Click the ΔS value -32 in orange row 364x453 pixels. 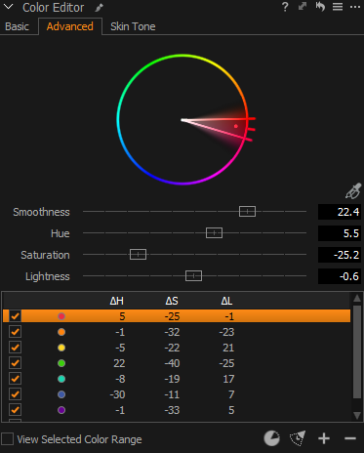tap(172, 332)
